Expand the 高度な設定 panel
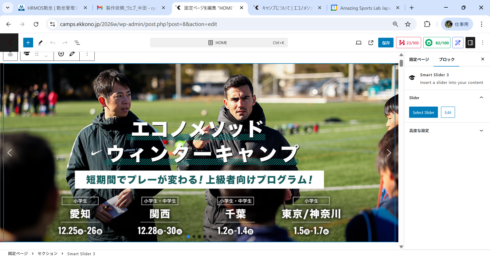This screenshot has width=490, height=257. (481, 131)
